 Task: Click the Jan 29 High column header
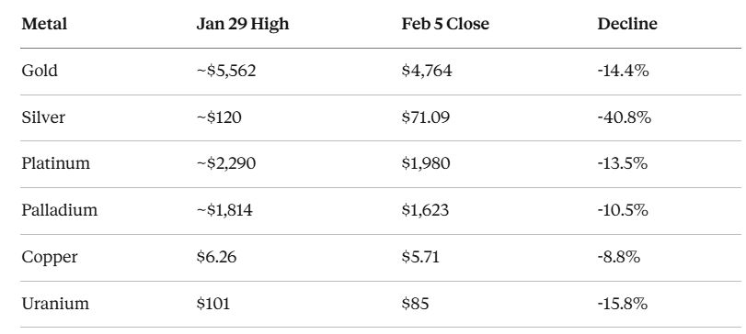pos(243,24)
